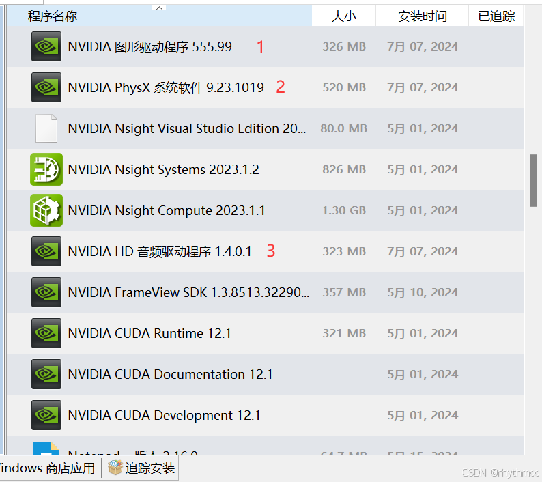Select NVIDIA 图形驱动程序 555.99 entry
This screenshot has width=542, height=482.
(x=266, y=46)
